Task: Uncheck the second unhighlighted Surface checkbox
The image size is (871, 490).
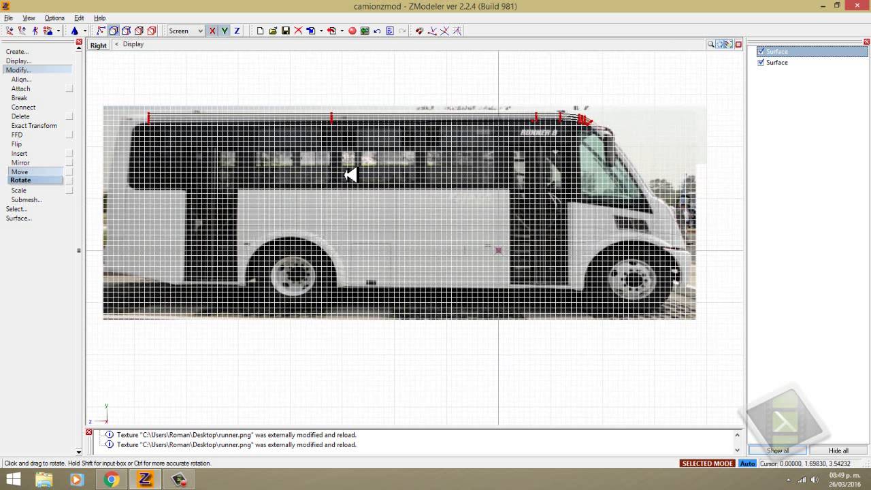Action: 761,63
